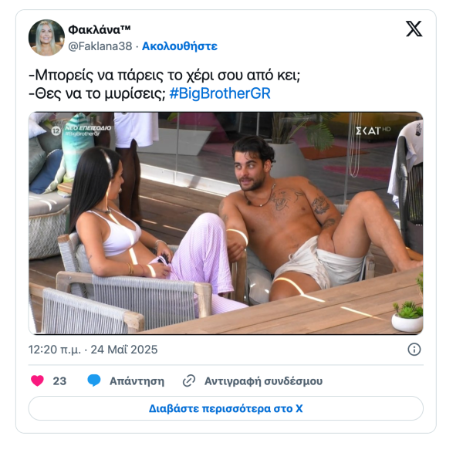The image size is (463, 453).
Task: Open the tweet info circle icon
Action: 414,350
